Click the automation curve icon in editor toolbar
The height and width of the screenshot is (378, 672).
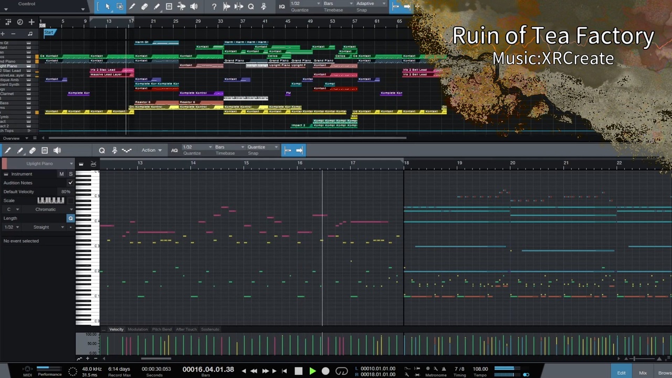(x=127, y=151)
